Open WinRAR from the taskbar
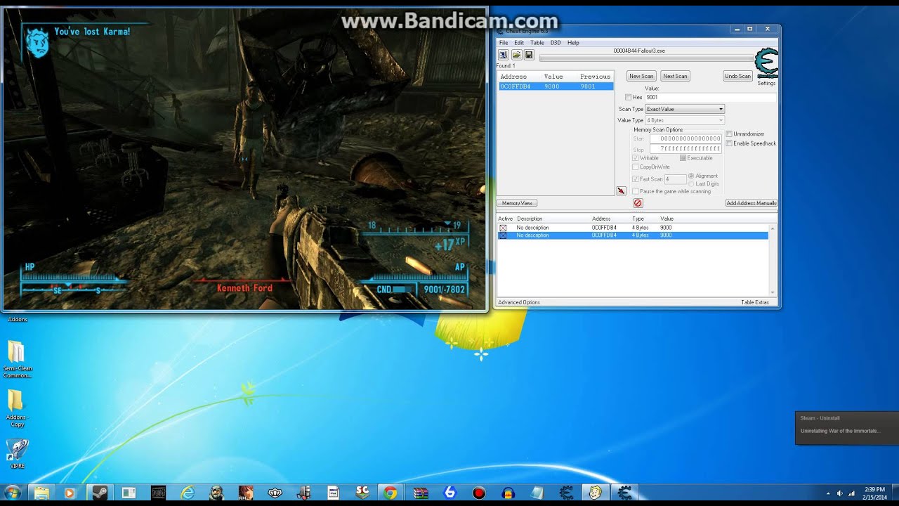 coord(420,493)
